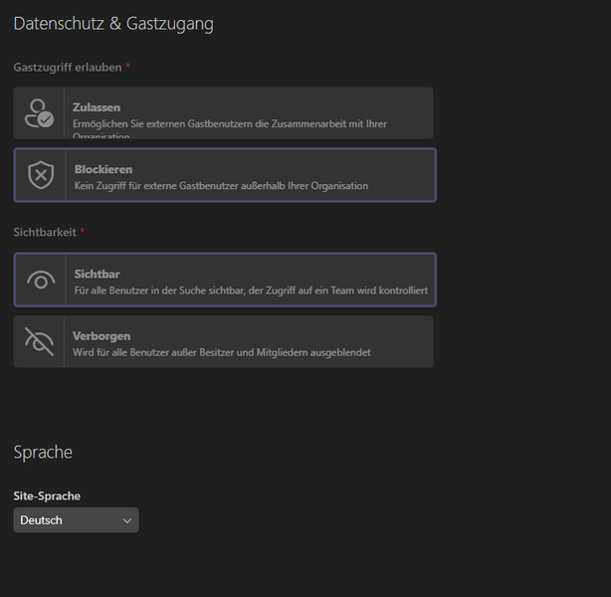Image resolution: width=611 pixels, height=597 pixels.
Task: Click the Sichtbarkeit field label
Action: point(45,232)
